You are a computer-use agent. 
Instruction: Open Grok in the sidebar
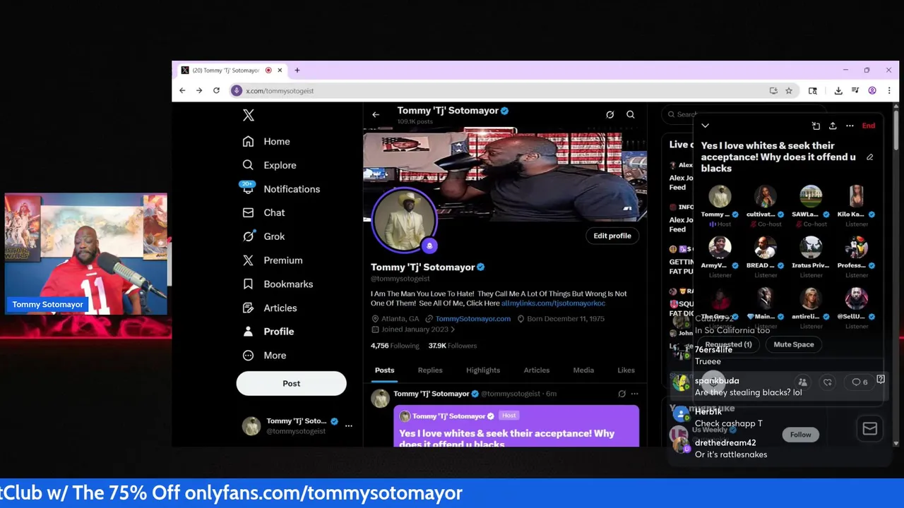(263, 236)
